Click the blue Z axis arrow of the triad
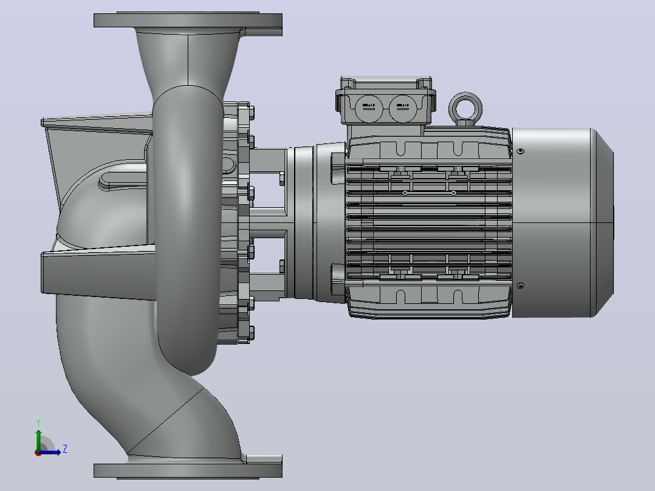Image resolution: width=655 pixels, height=491 pixels. click(x=51, y=452)
